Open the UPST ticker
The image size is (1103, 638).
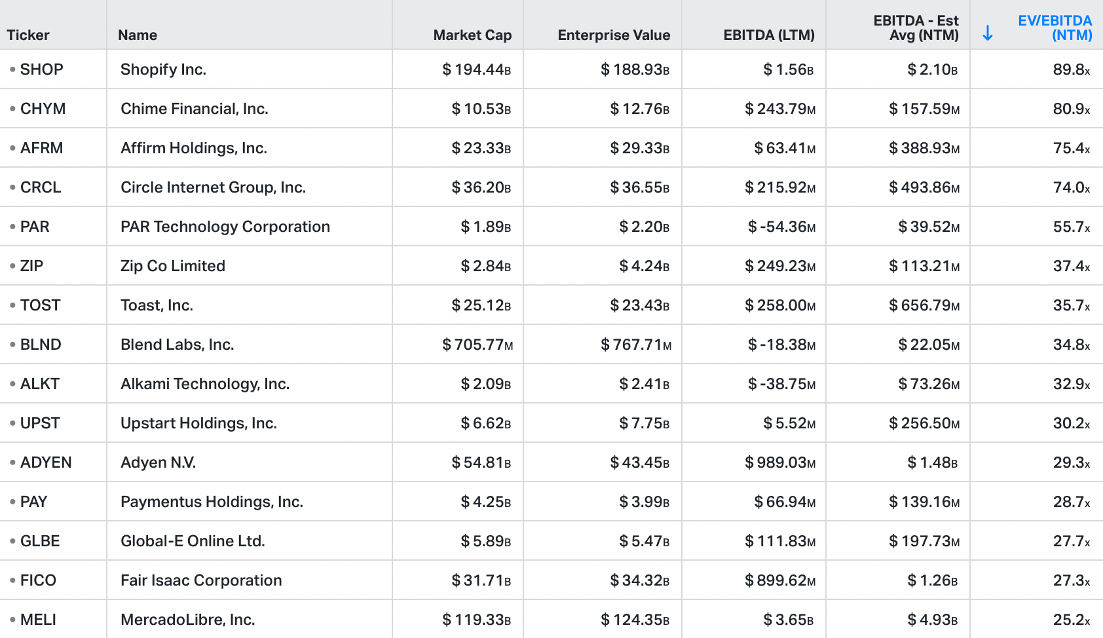pos(40,423)
